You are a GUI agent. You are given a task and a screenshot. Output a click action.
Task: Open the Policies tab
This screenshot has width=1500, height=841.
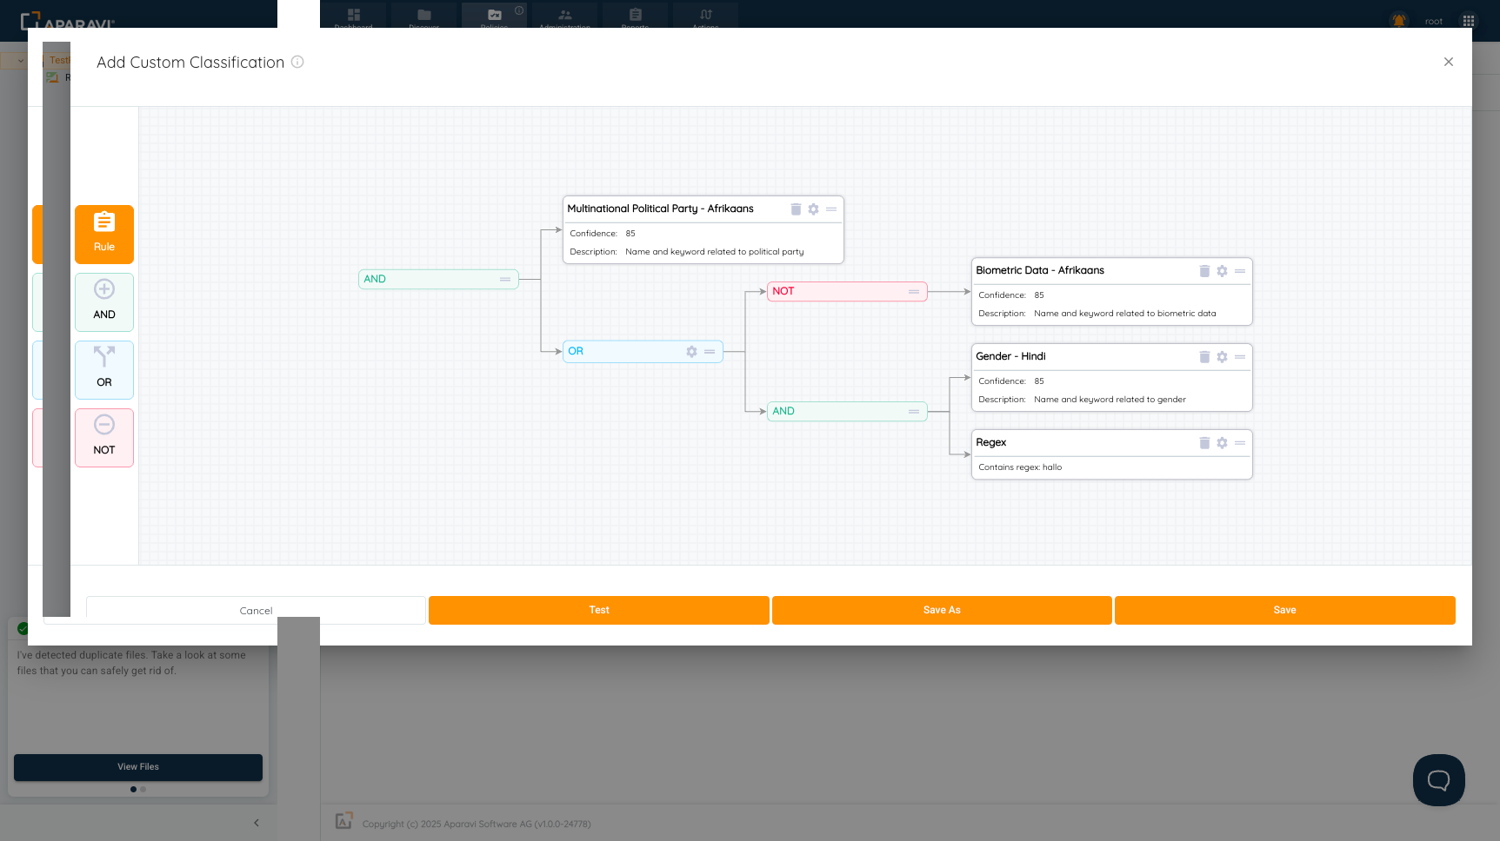pyautogui.click(x=495, y=16)
